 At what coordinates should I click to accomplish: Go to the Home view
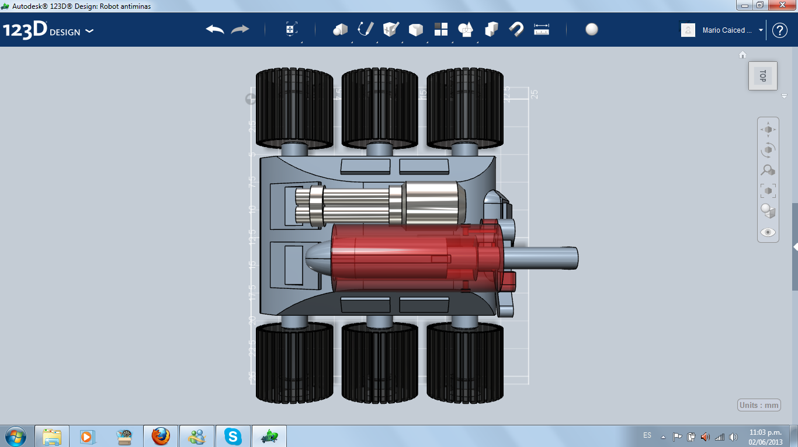[743, 54]
